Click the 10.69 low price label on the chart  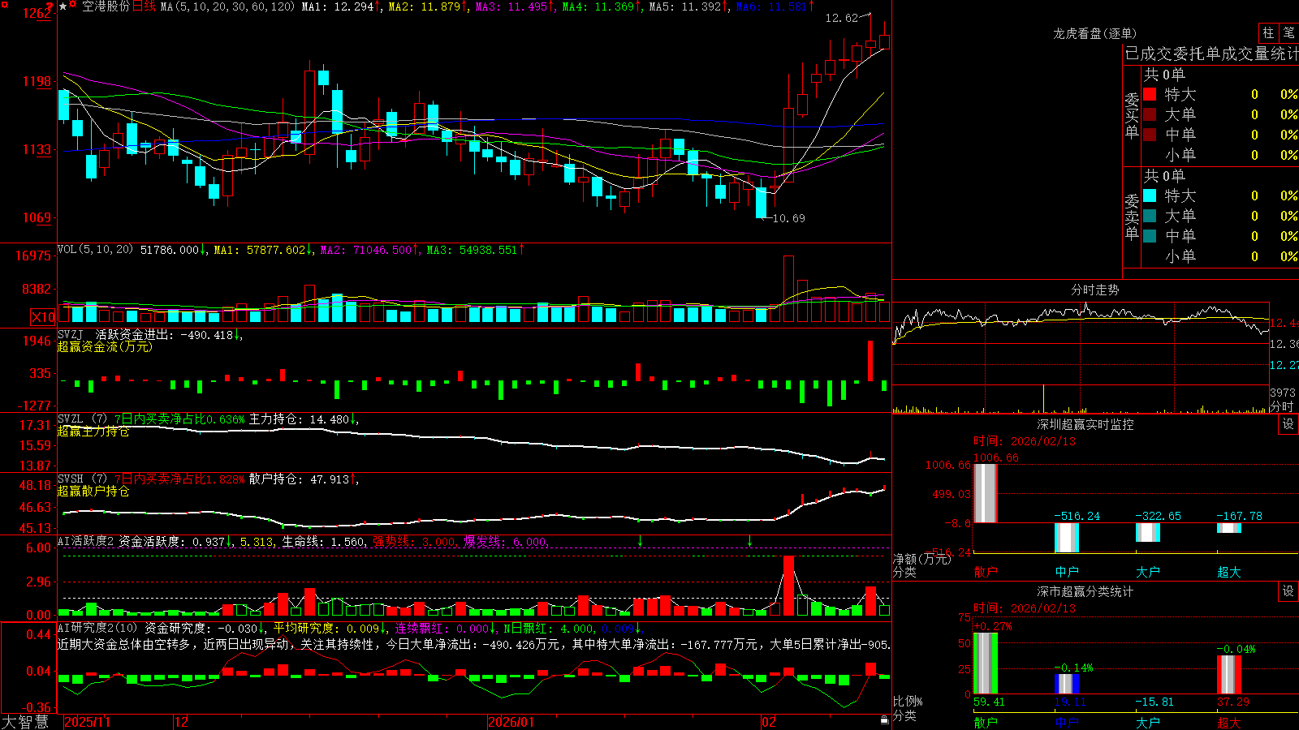pyautogui.click(x=789, y=218)
